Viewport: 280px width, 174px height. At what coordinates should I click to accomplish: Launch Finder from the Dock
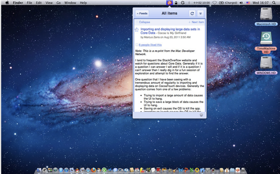point(39,170)
